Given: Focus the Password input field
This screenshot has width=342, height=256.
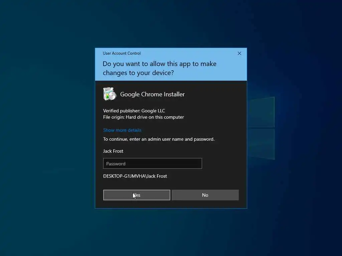Looking at the screenshot, I should click(152, 163).
